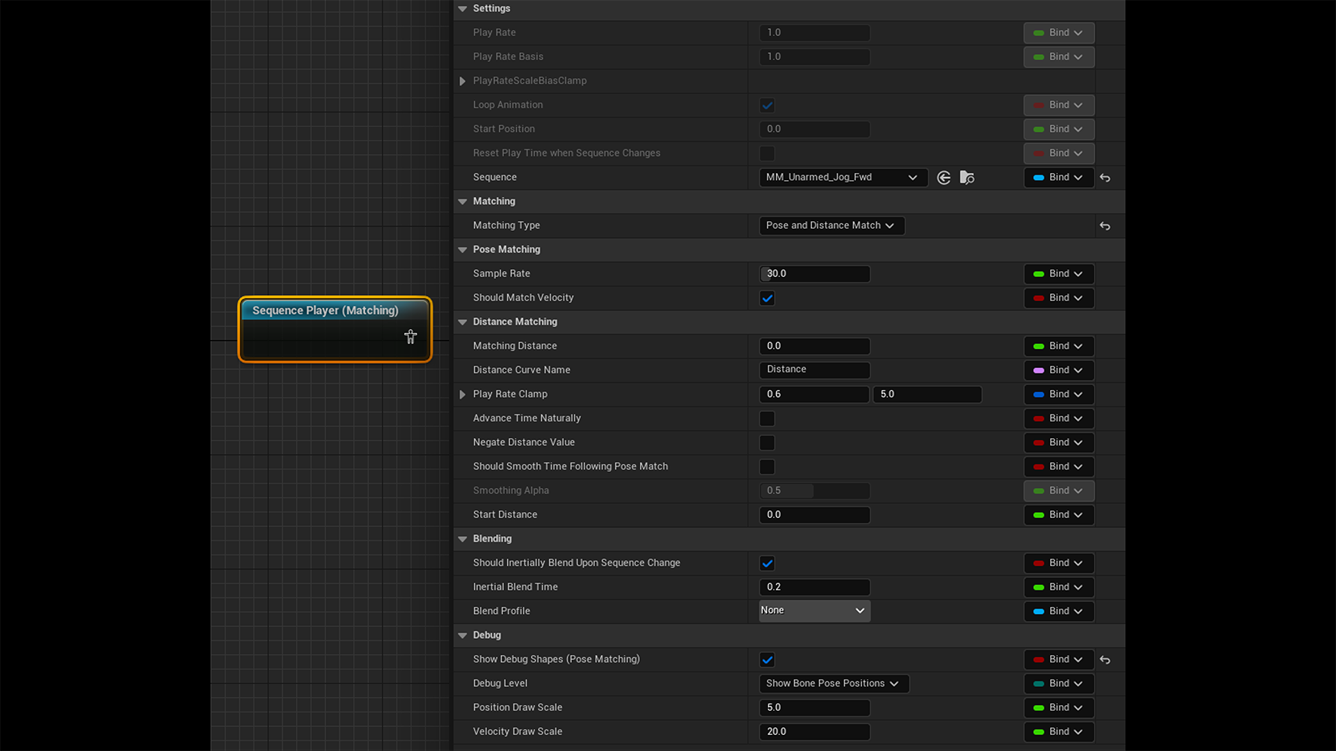Collapse the Debug section arrow
This screenshot has width=1336, height=751.
tap(463, 635)
